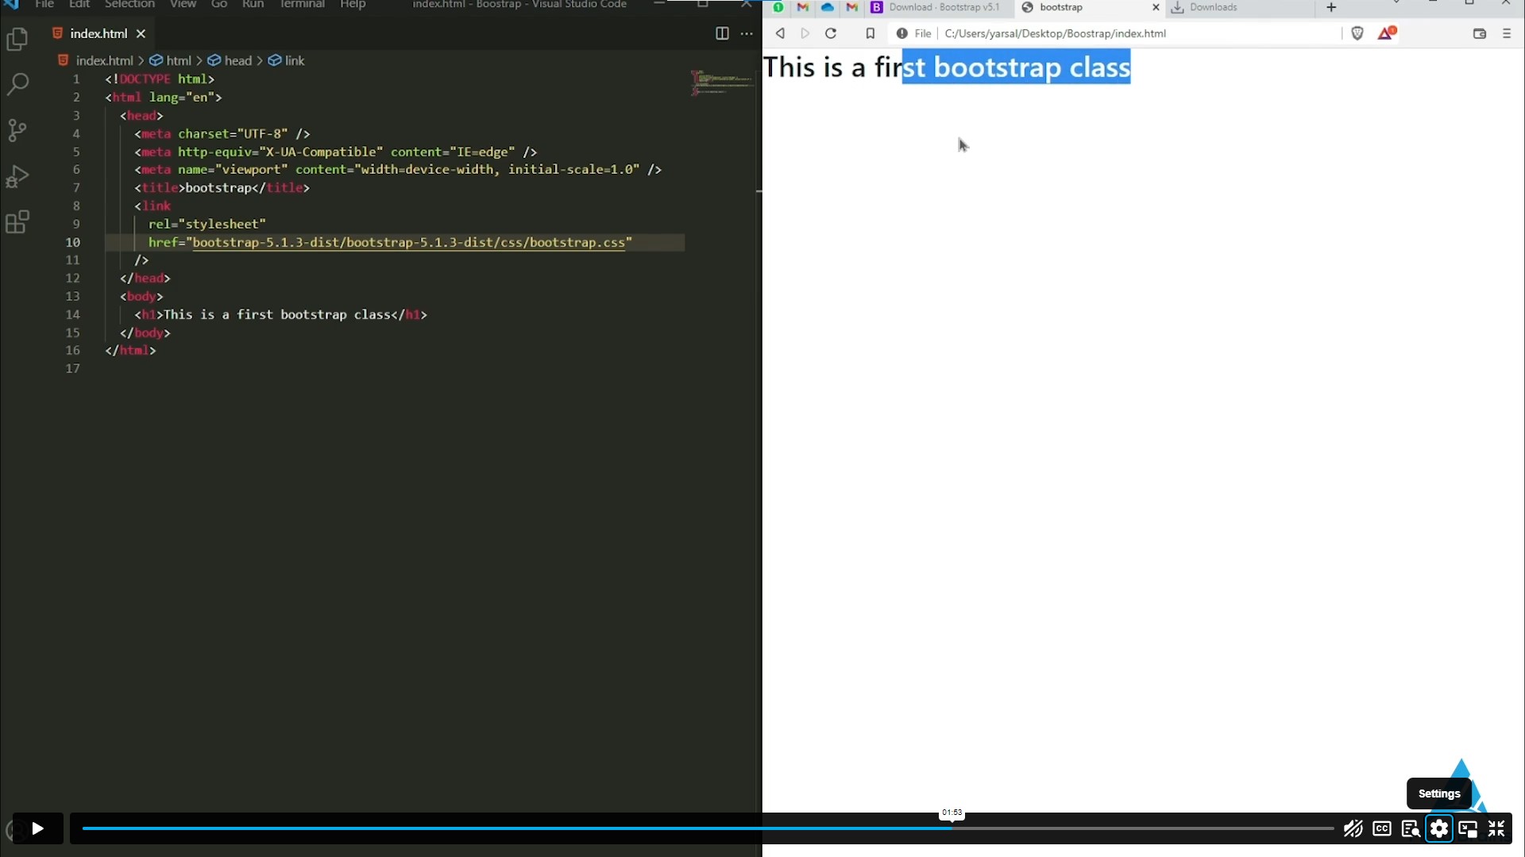Open the Terminal menu in VS Code
This screenshot has width=1525, height=857.
pyautogui.click(x=302, y=5)
